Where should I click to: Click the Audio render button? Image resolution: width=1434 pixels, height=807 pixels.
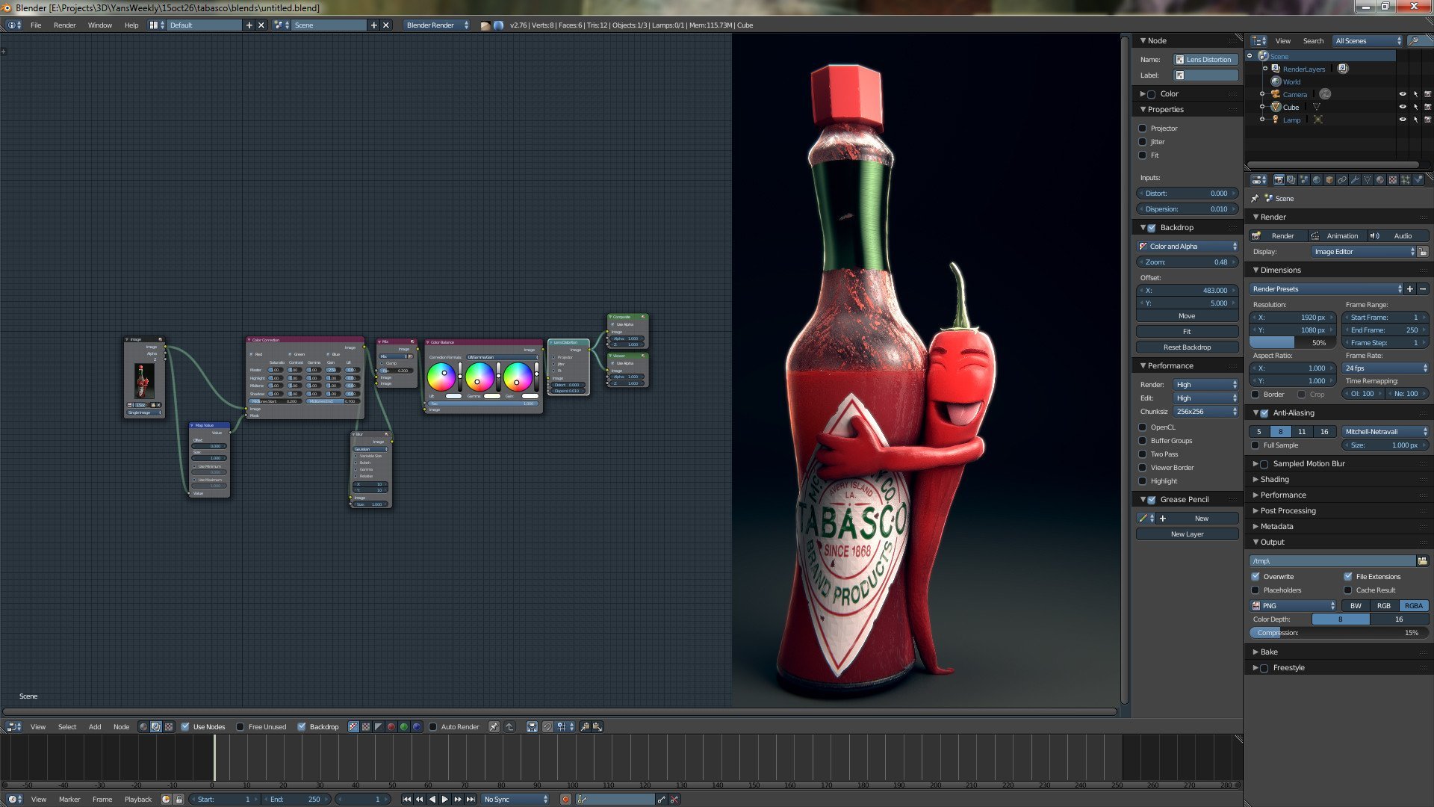1398,236
